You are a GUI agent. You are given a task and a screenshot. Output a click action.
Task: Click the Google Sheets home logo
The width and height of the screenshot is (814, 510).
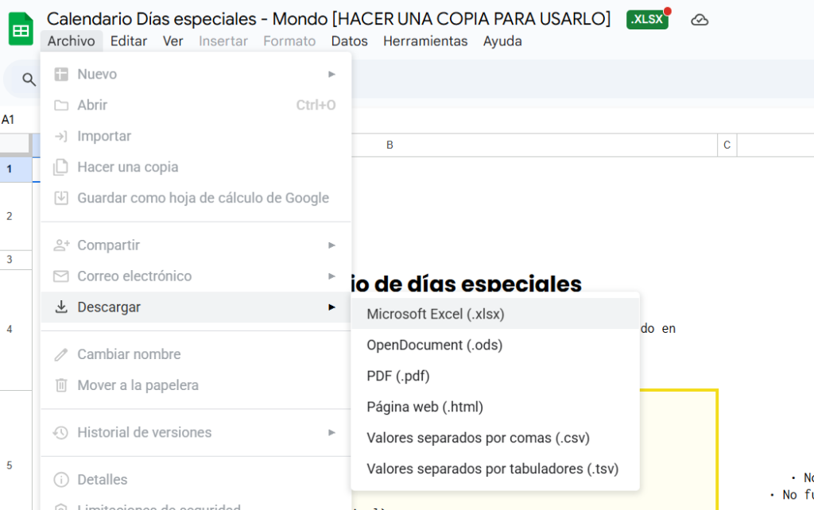pyautogui.click(x=21, y=29)
